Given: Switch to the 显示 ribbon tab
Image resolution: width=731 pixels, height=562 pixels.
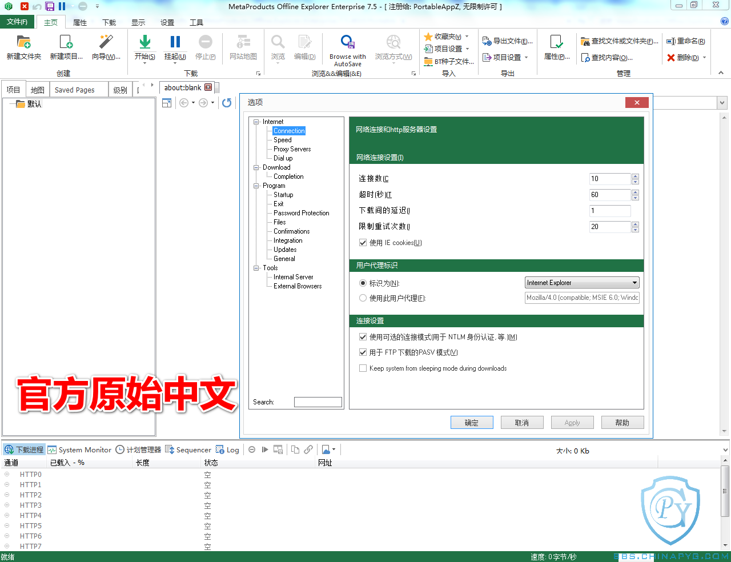Looking at the screenshot, I should (138, 23).
